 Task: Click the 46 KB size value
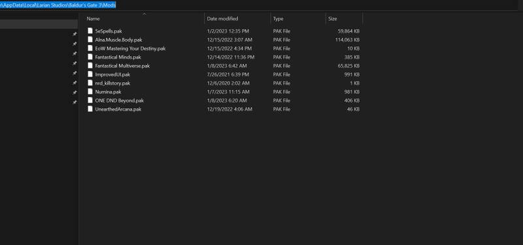pos(354,109)
